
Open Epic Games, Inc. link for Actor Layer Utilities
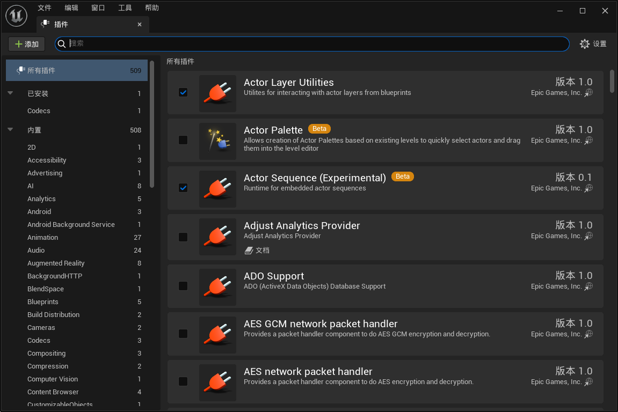pyautogui.click(x=556, y=93)
